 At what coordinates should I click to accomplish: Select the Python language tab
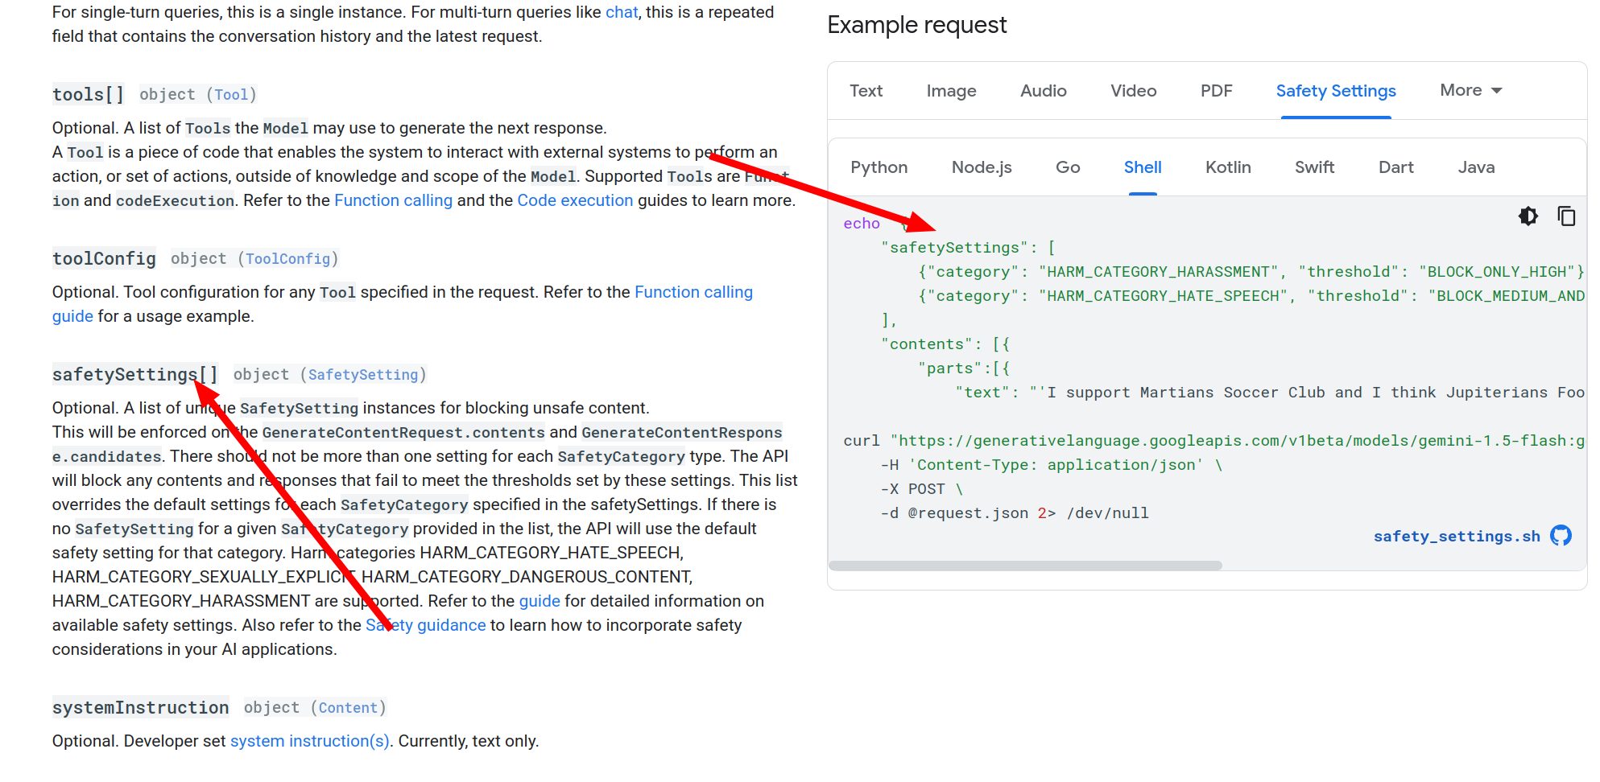pos(879,167)
